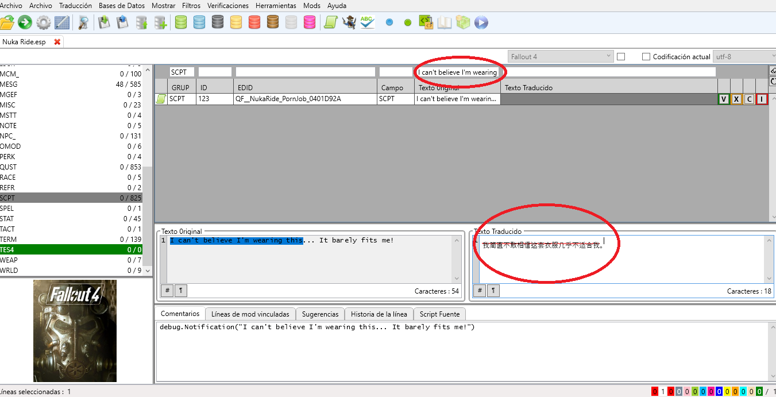This screenshot has width=776, height=397.
Task: Click the green arrow toolbar icon
Action: (25, 22)
